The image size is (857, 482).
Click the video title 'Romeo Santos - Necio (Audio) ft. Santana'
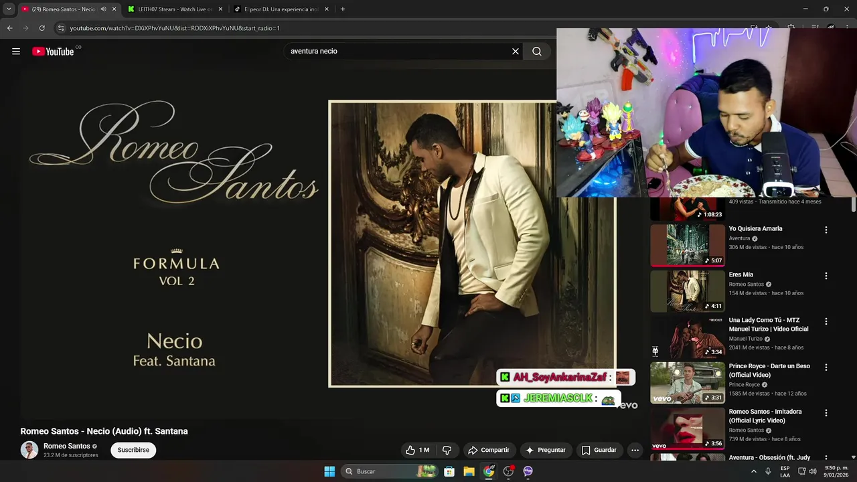pos(104,431)
